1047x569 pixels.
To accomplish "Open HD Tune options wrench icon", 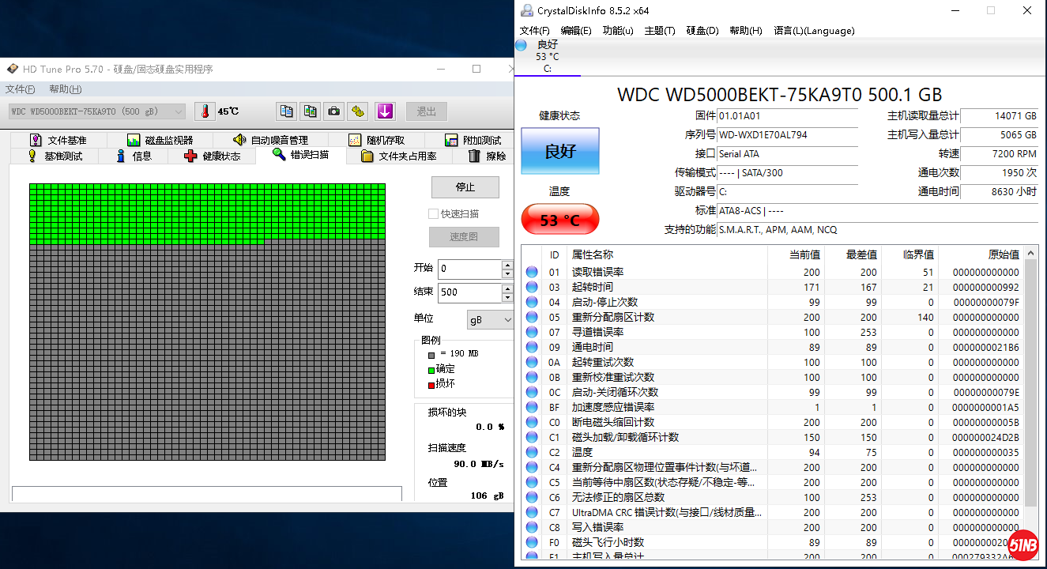I will (358, 111).
